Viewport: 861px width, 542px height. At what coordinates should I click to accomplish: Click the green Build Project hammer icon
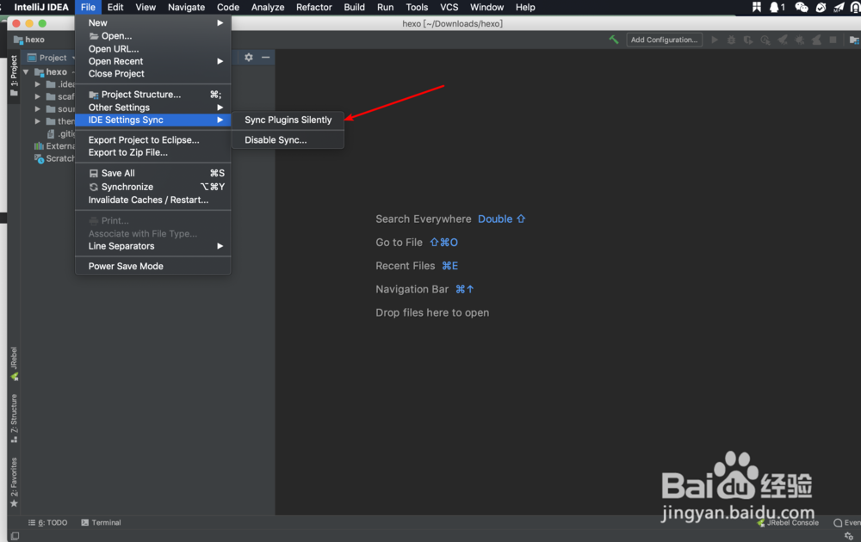[x=613, y=40]
